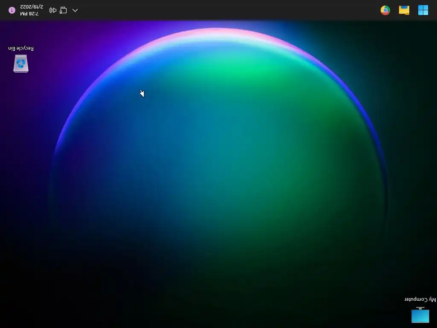Open the purple notification badge
Image resolution: width=437 pixels, height=328 pixels.
[x=12, y=10]
